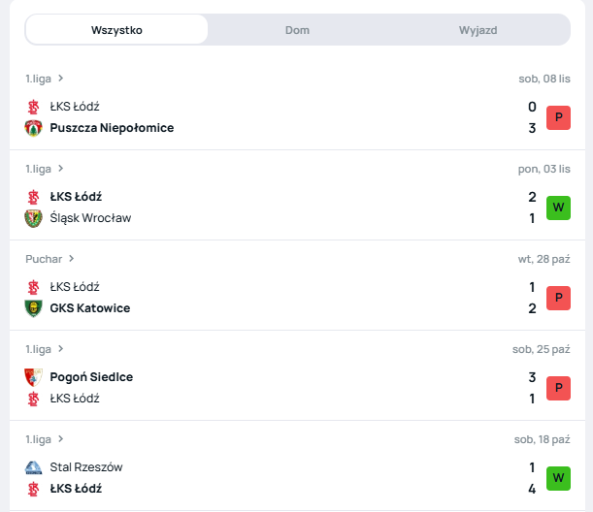Click the red P badge for Puszcza match

point(558,118)
